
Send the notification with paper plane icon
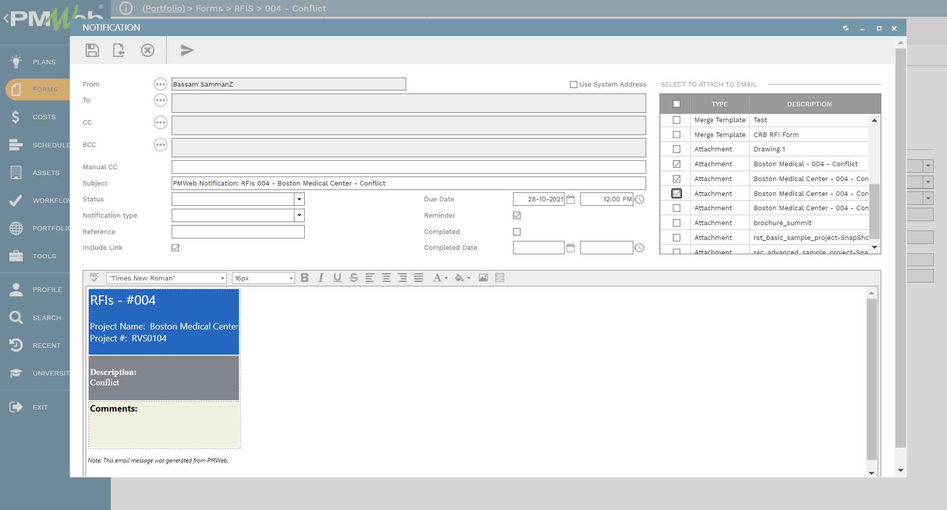coord(187,50)
